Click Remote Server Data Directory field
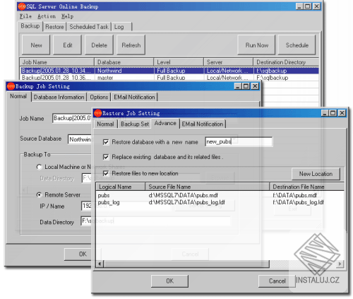 pos(87,221)
